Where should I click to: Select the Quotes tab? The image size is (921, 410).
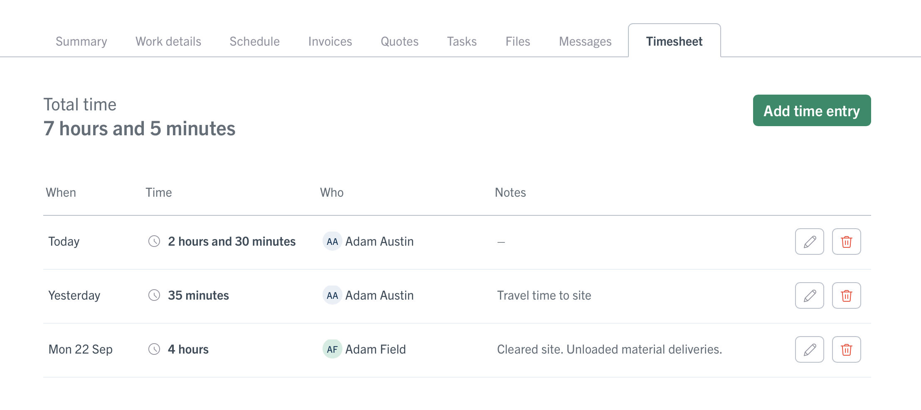point(399,41)
